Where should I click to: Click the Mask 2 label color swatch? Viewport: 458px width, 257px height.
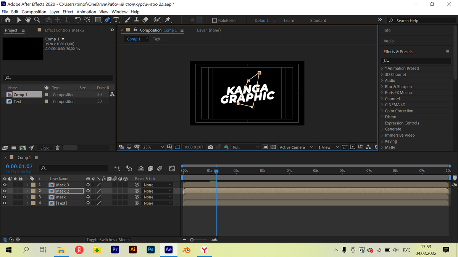coord(33,191)
